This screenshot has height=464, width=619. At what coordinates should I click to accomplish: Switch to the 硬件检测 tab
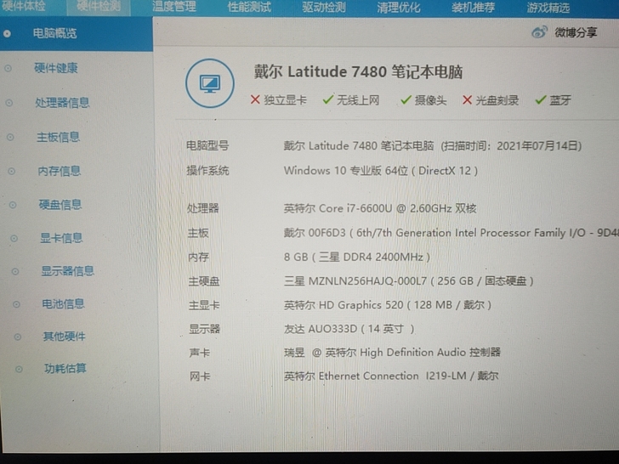[x=99, y=6]
